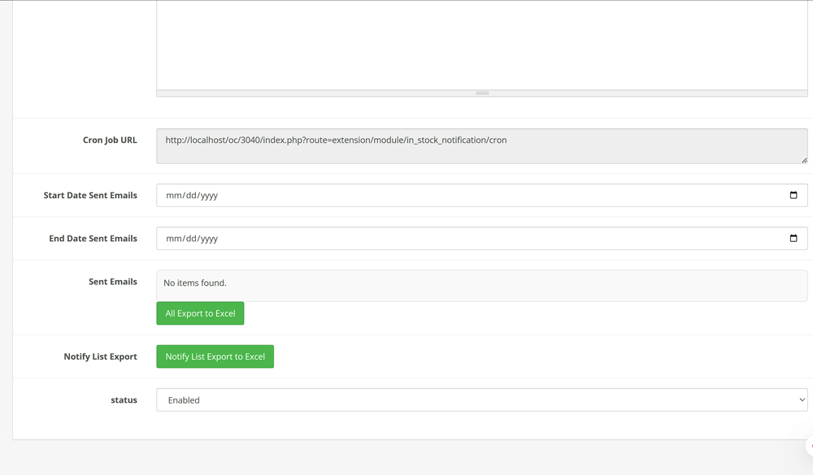Click All Export to Excel button
The height and width of the screenshot is (475, 813).
click(200, 313)
